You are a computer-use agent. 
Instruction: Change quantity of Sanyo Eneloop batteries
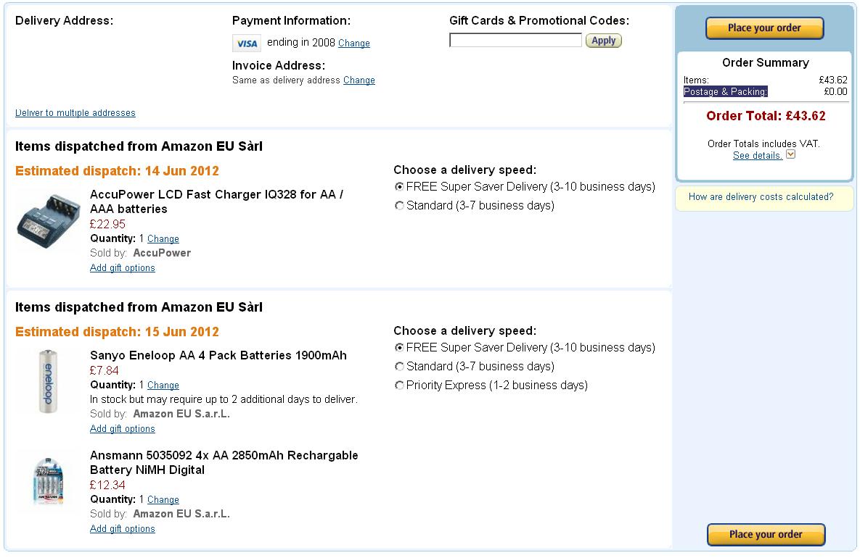(x=163, y=386)
